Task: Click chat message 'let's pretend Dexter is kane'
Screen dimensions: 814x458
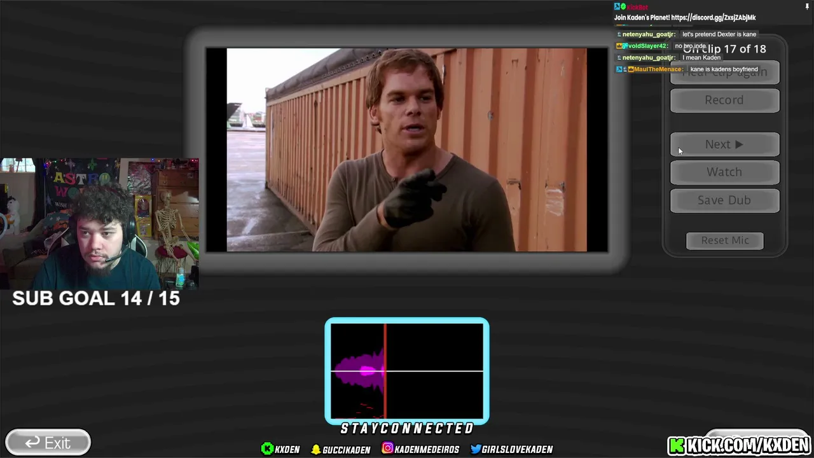Action: pyautogui.click(x=719, y=34)
